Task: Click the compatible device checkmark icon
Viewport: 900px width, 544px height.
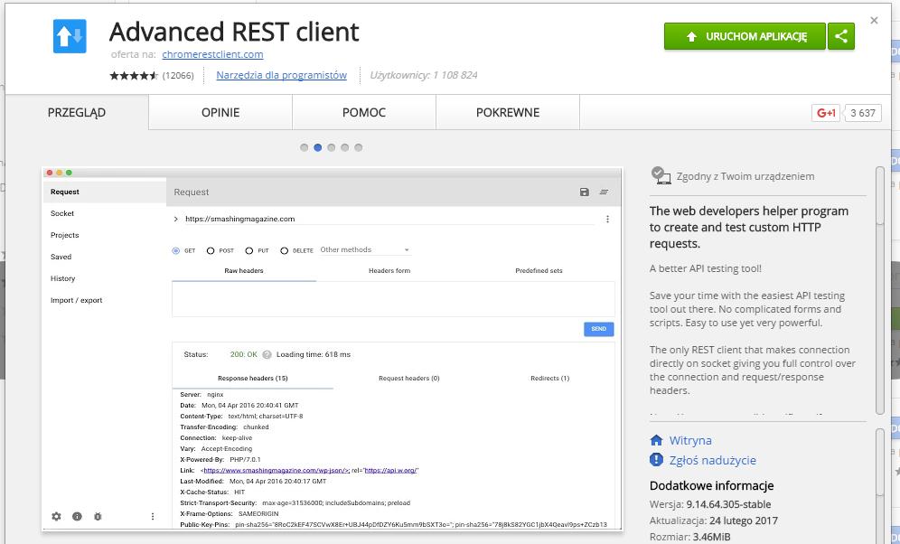Action: click(x=661, y=175)
